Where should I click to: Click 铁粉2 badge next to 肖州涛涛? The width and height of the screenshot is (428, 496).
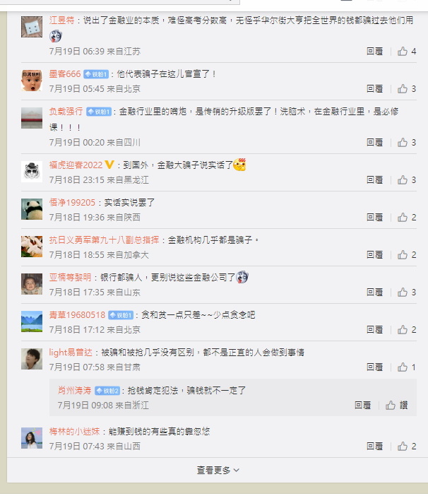[107, 391]
